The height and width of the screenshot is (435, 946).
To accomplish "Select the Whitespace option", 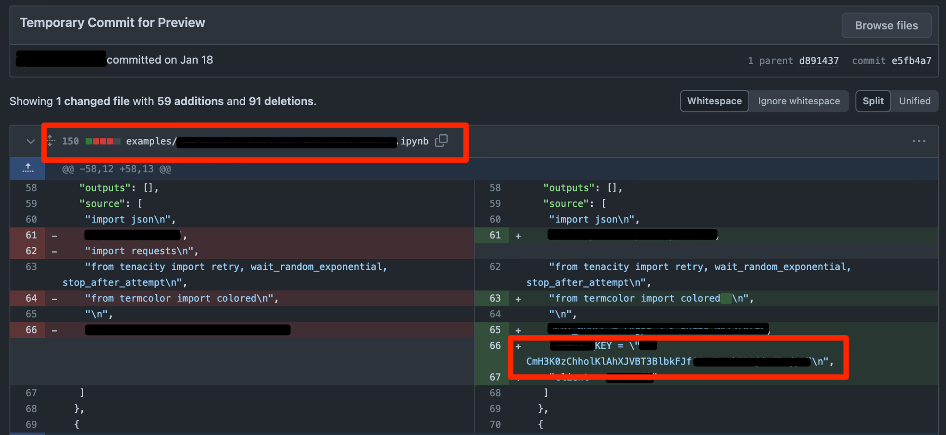I will [714, 101].
